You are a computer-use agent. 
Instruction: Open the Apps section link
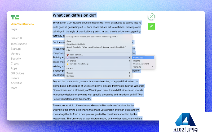14,68
